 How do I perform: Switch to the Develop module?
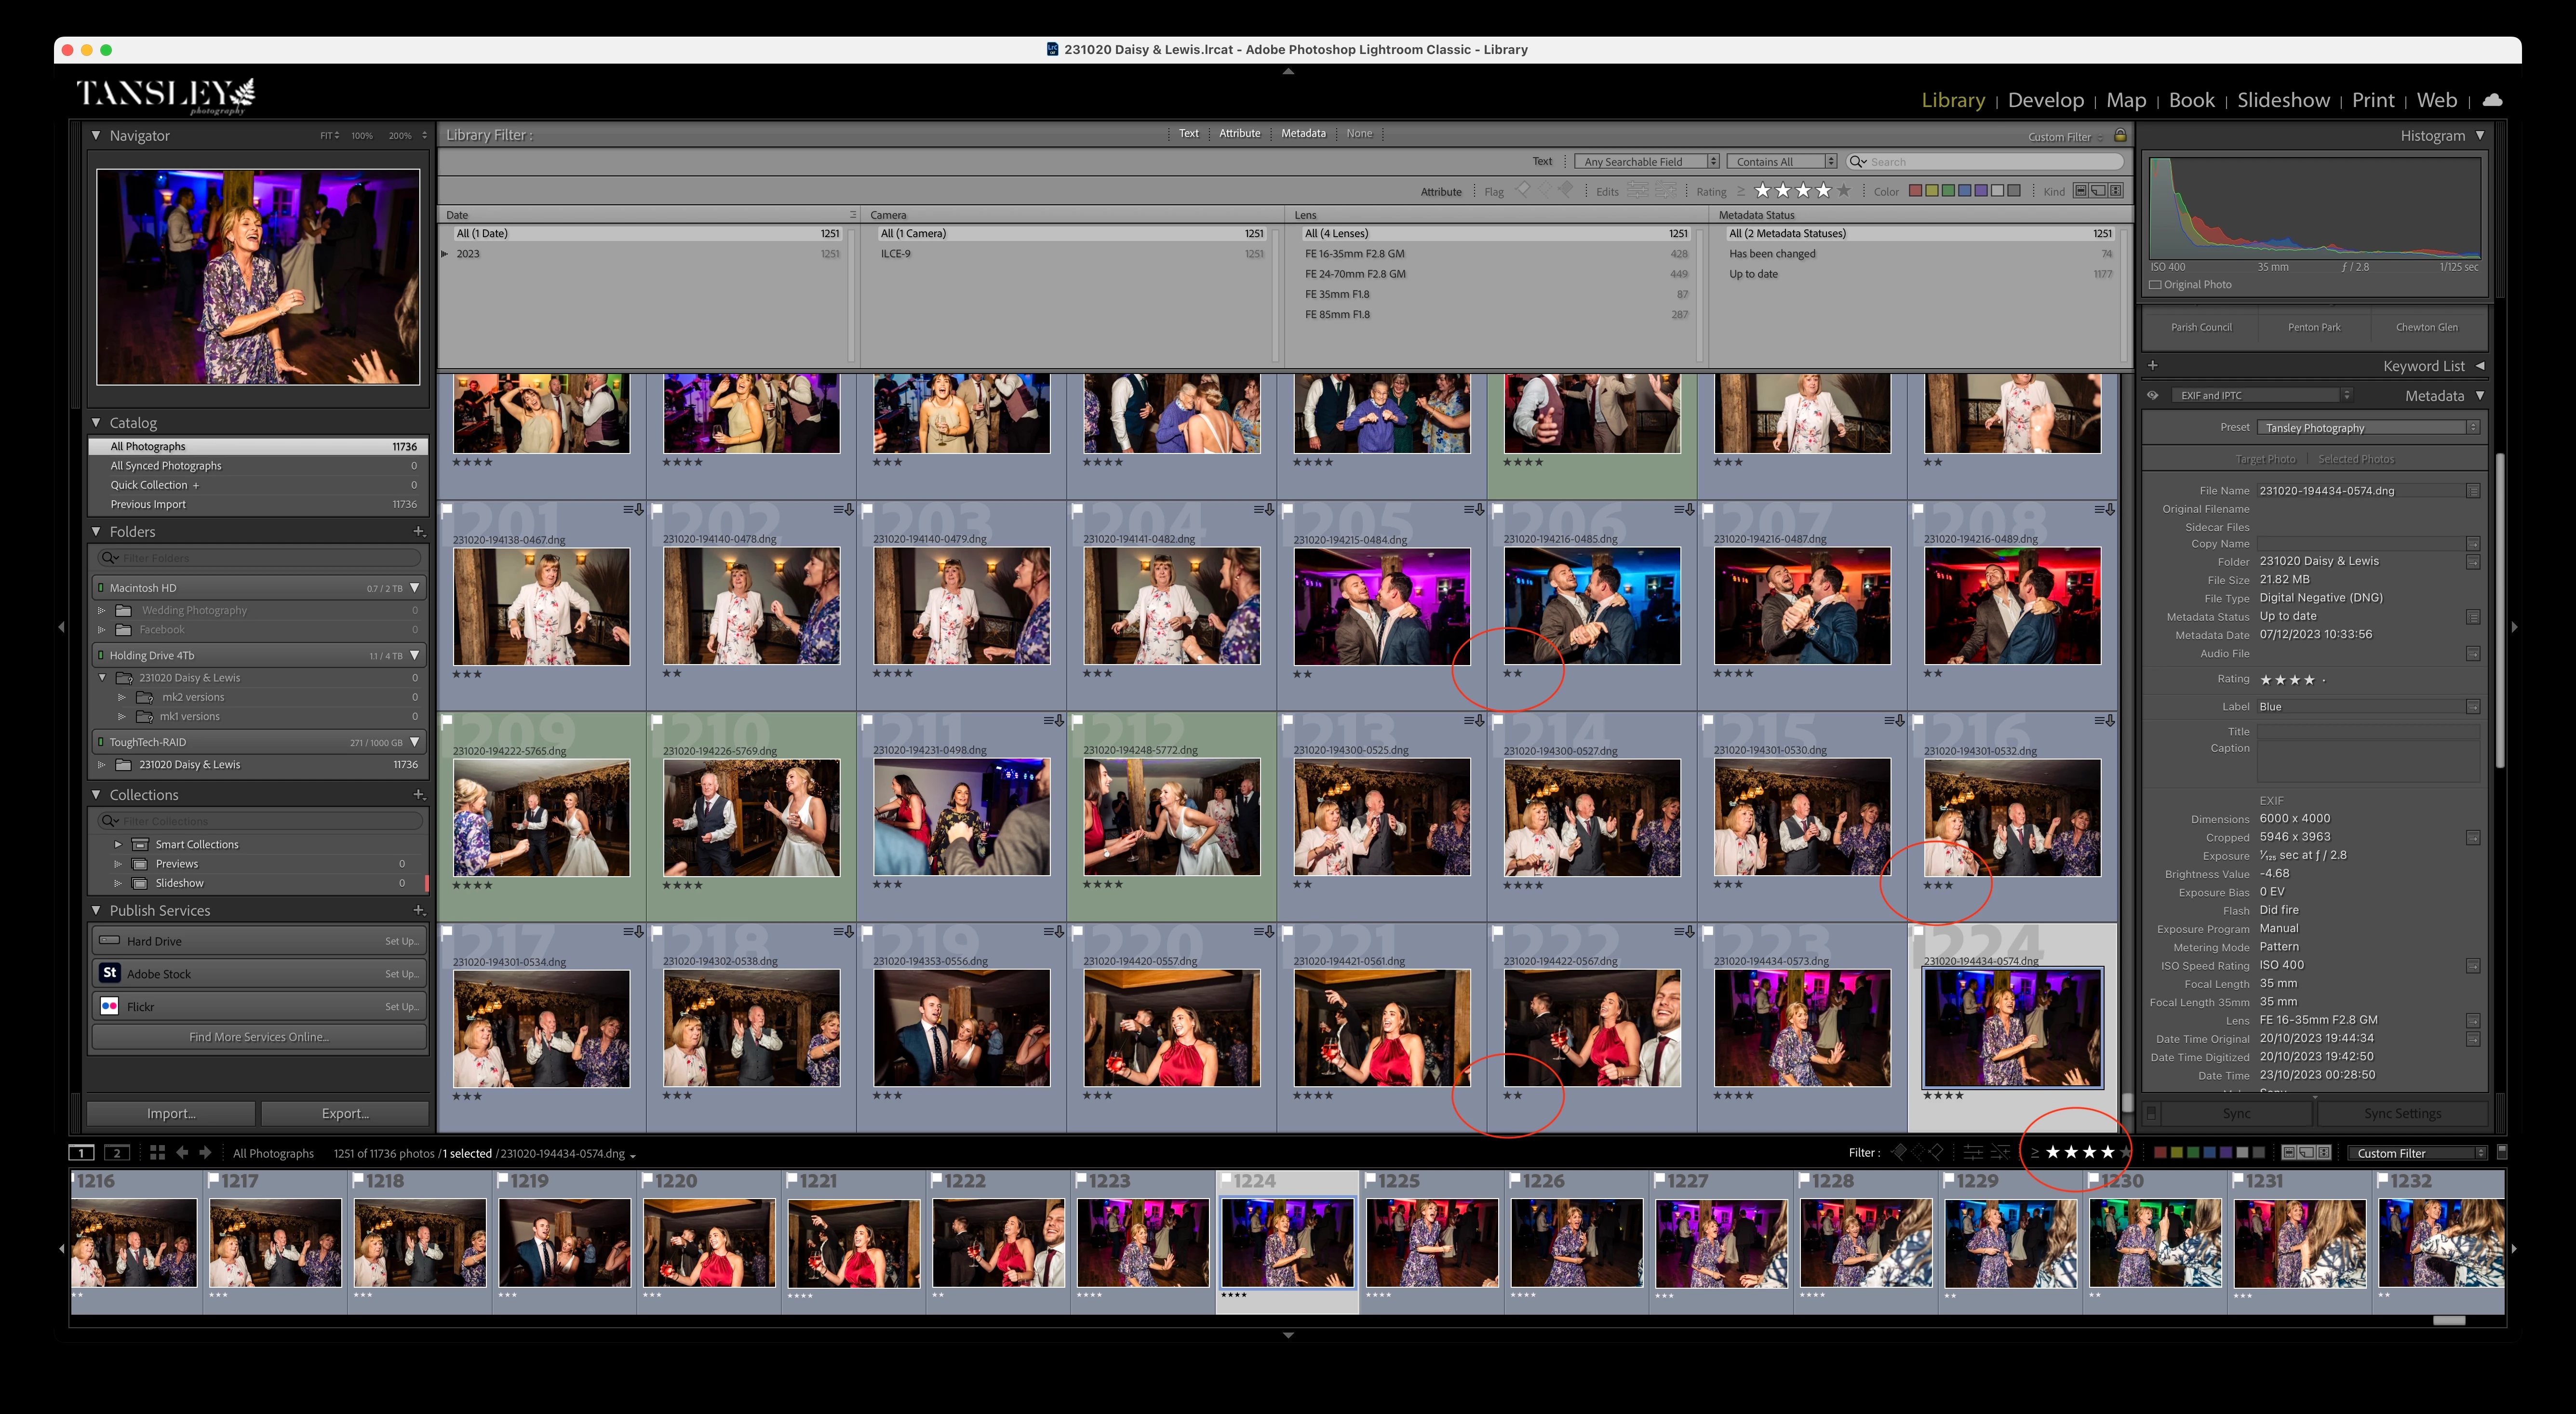click(x=2045, y=100)
